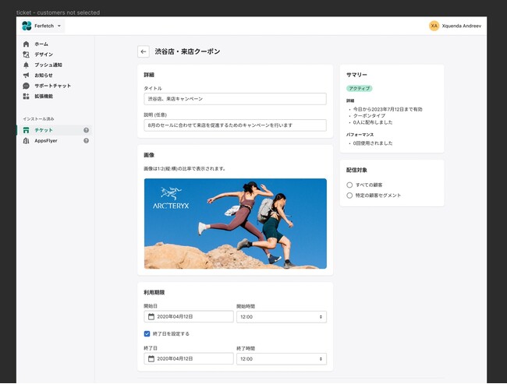Click the Arc'teryx coupon image

pyautogui.click(x=235, y=224)
